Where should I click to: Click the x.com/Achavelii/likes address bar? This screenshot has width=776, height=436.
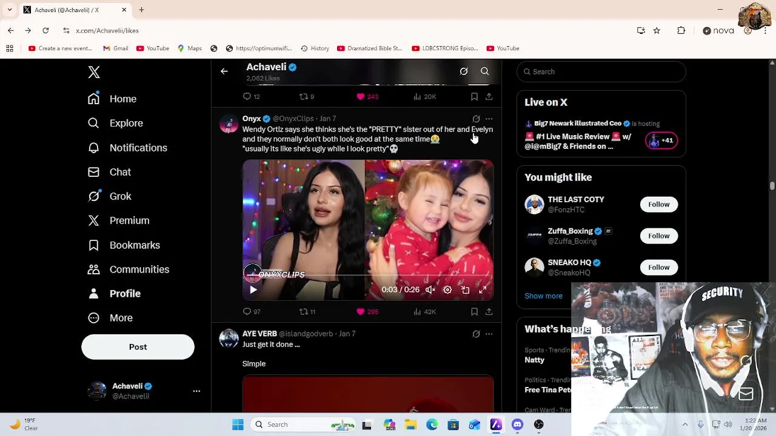107,30
